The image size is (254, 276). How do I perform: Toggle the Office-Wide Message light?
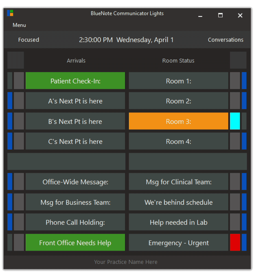coord(75,182)
